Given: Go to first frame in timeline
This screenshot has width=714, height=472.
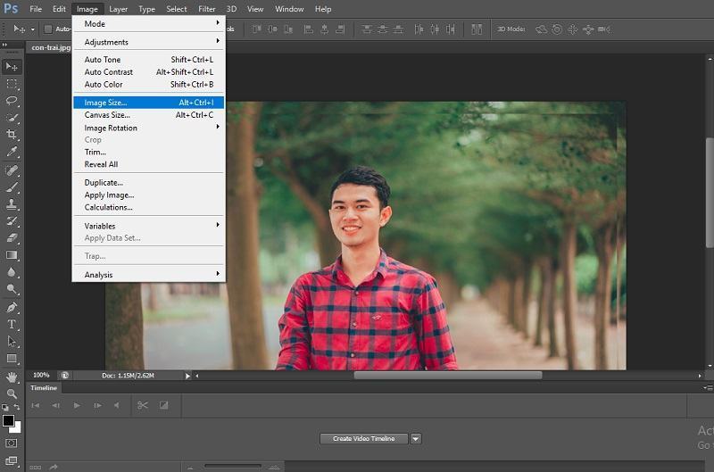Looking at the screenshot, I should [x=36, y=405].
